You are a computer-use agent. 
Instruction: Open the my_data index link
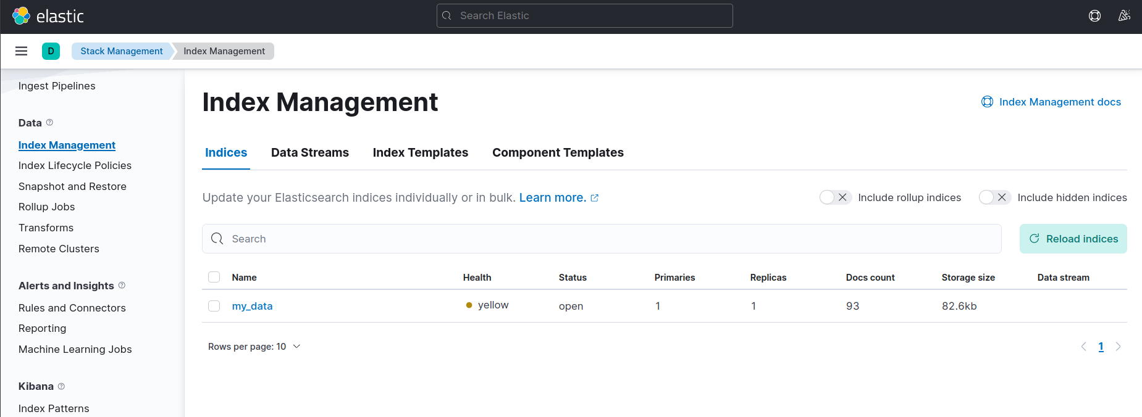point(252,306)
